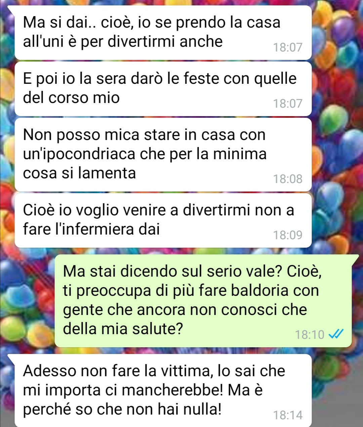
Task: Tap the text 'della mia salute?'
Action: pos(123,328)
